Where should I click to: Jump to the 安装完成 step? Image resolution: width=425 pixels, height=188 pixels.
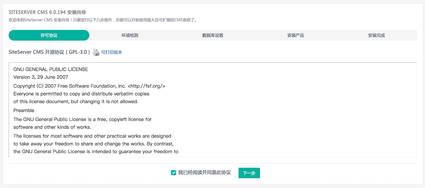[376, 35]
